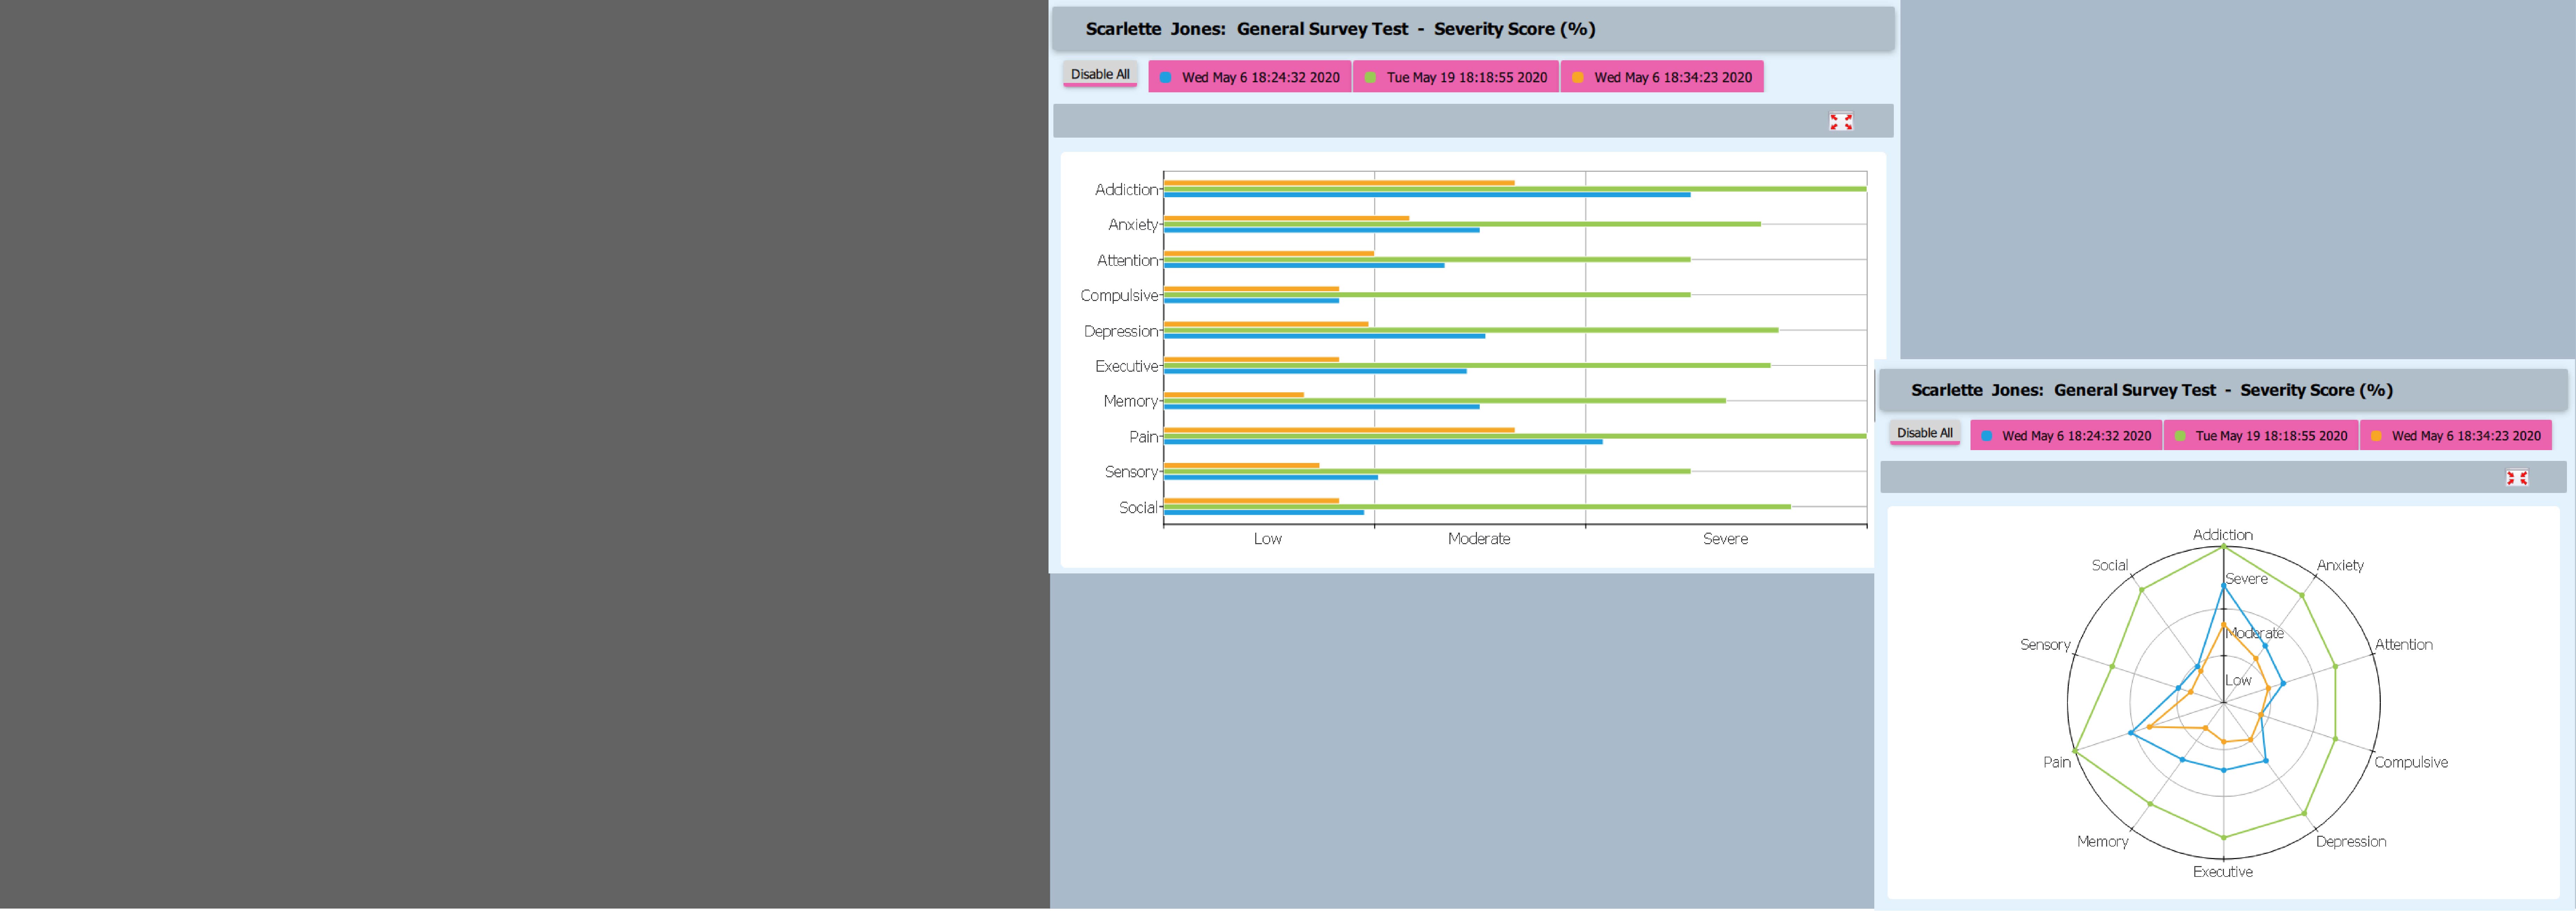The image size is (2576, 911).
Task: Toggle Wed May 6 18:24:32 2020 series in bar chart
Action: tap(1250, 77)
